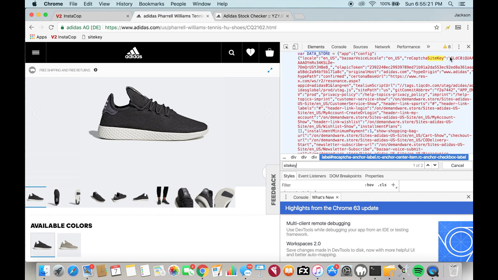Select the Styles tab

tap(289, 176)
